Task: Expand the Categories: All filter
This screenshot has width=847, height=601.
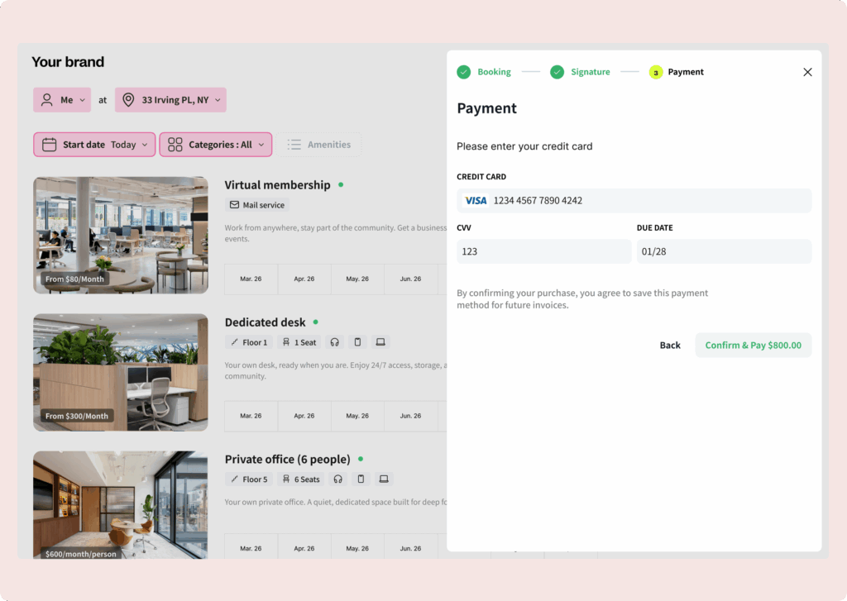Action: 215,145
